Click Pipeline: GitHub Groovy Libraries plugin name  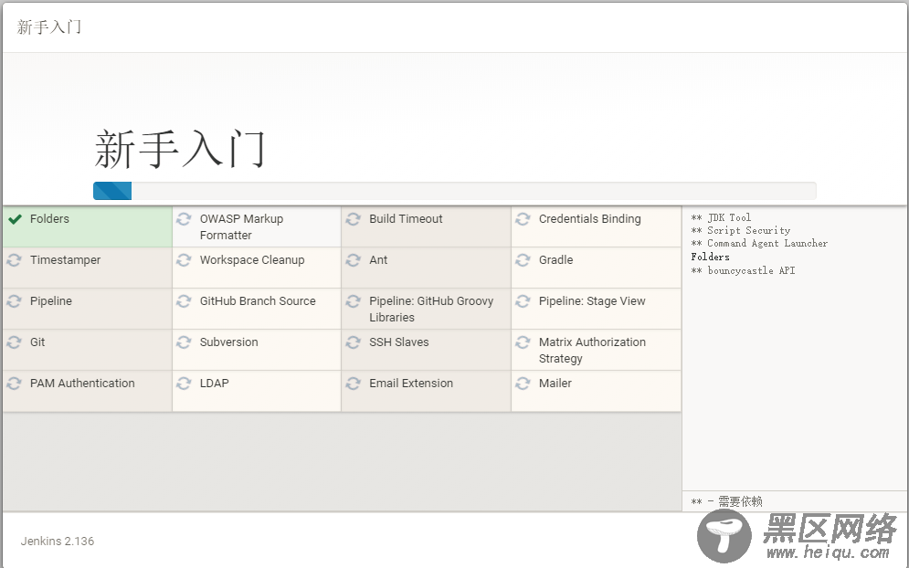point(431,310)
